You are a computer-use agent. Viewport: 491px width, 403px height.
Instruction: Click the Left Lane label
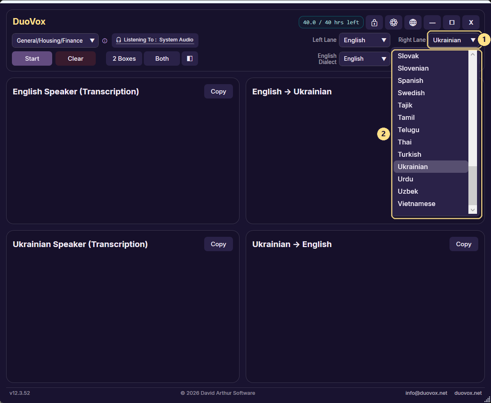click(x=325, y=40)
